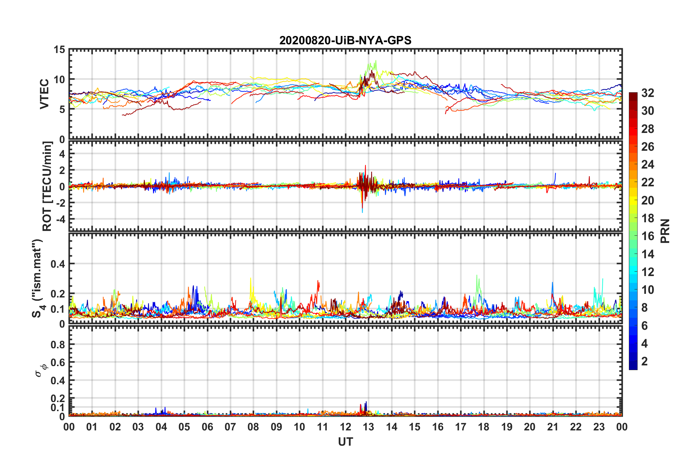Click colorbar tick label 16
The image size is (691, 462).
pyautogui.click(x=648, y=236)
